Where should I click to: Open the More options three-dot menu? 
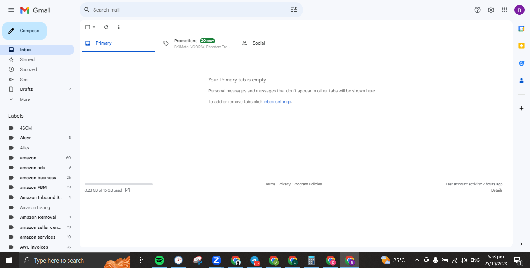(119, 27)
